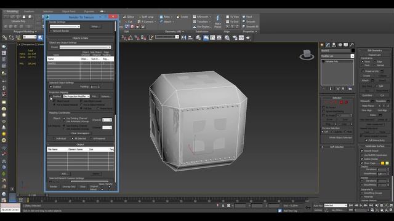Toggle the Ribbon display icon
394x221 pixels.
coord(206,37)
